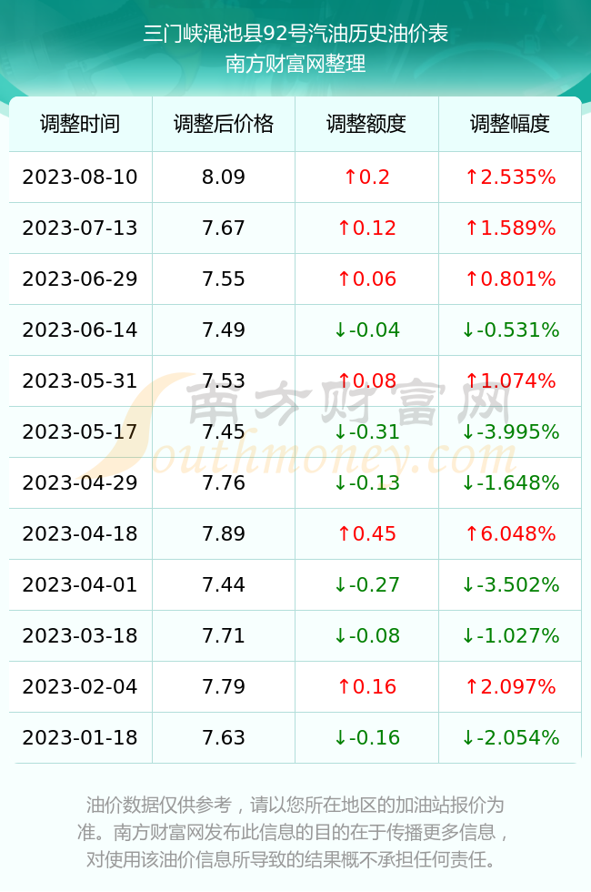The height and width of the screenshot is (892, 591).
Task: Select the 2023-07-13 date row
Action: (x=295, y=228)
